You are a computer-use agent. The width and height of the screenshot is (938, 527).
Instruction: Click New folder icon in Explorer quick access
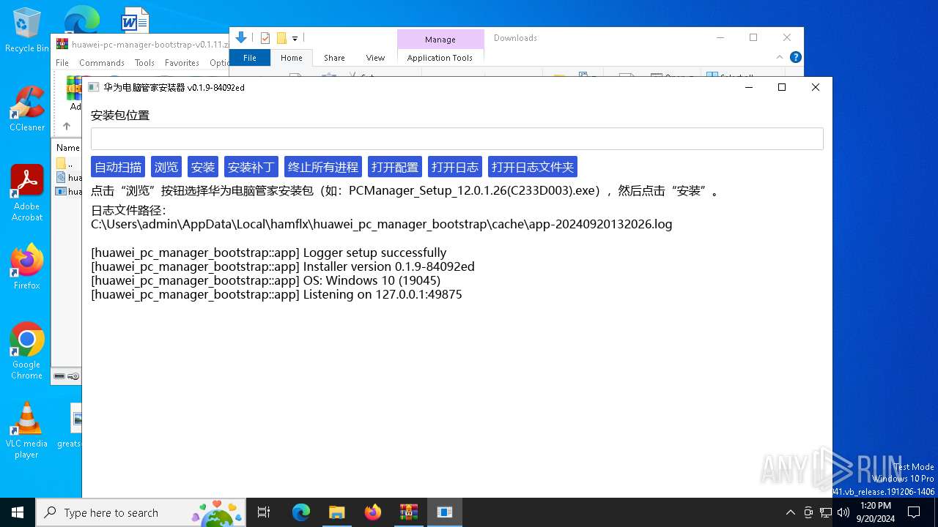[281, 38]
